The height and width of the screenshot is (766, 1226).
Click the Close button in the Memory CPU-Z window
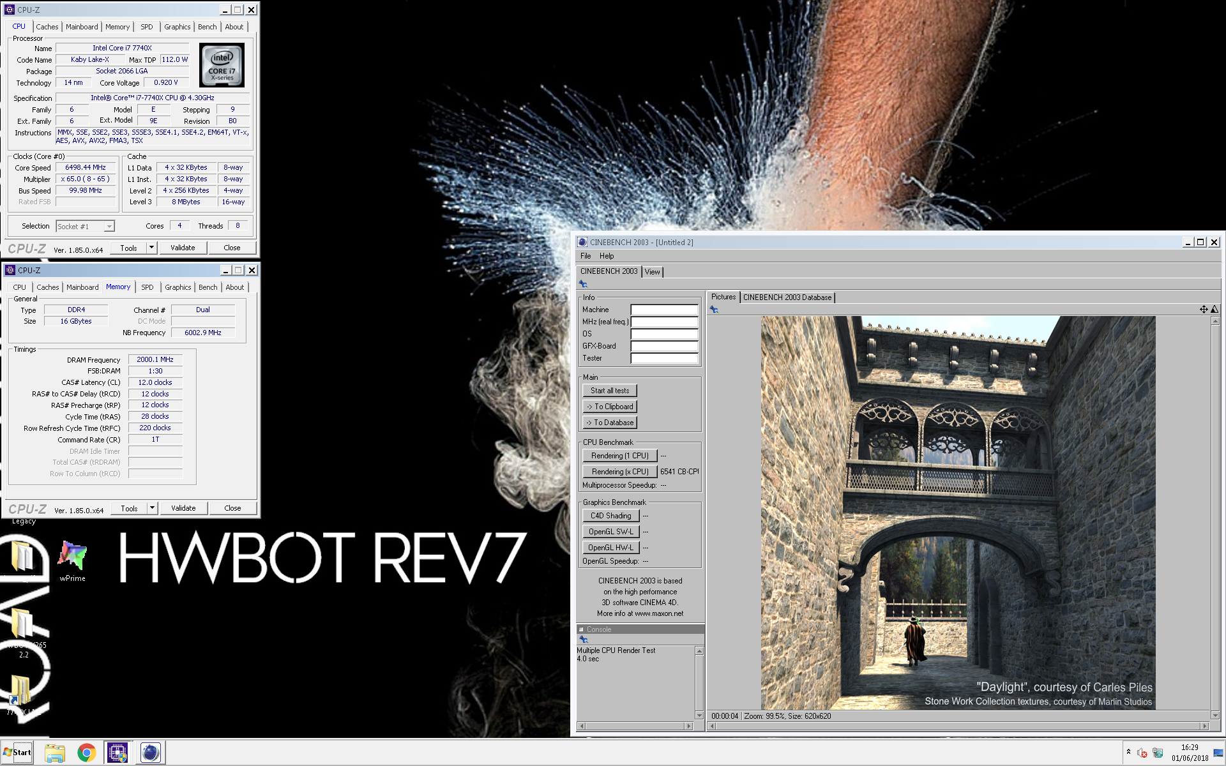tap(232, 508)
